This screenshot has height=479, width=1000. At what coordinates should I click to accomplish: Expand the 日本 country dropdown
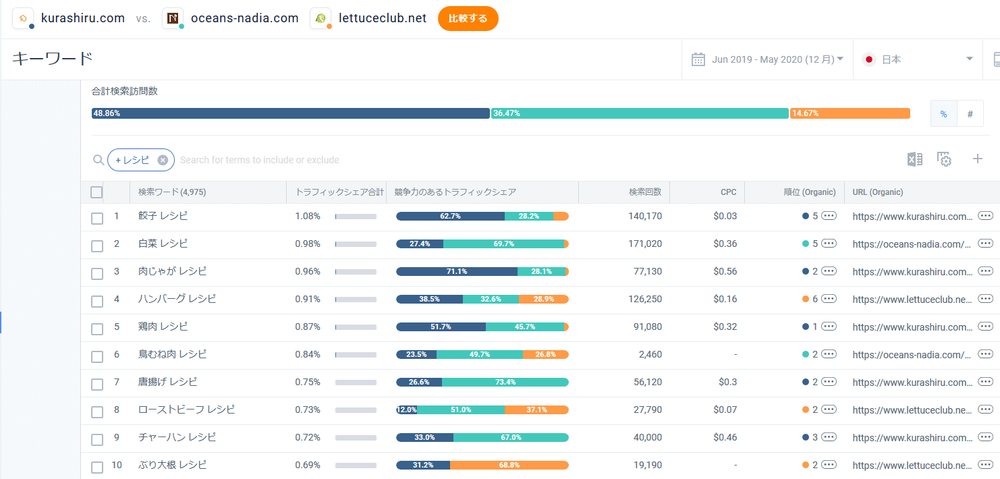click(918, 59)
